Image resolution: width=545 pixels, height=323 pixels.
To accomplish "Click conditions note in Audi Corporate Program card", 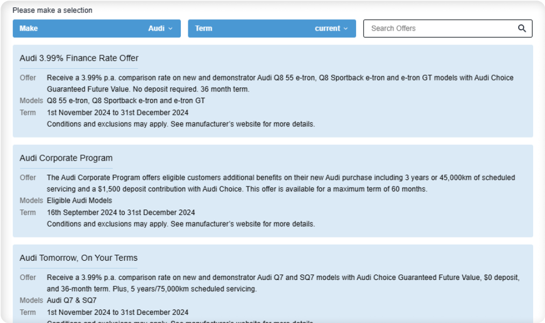I will point(181,224).
